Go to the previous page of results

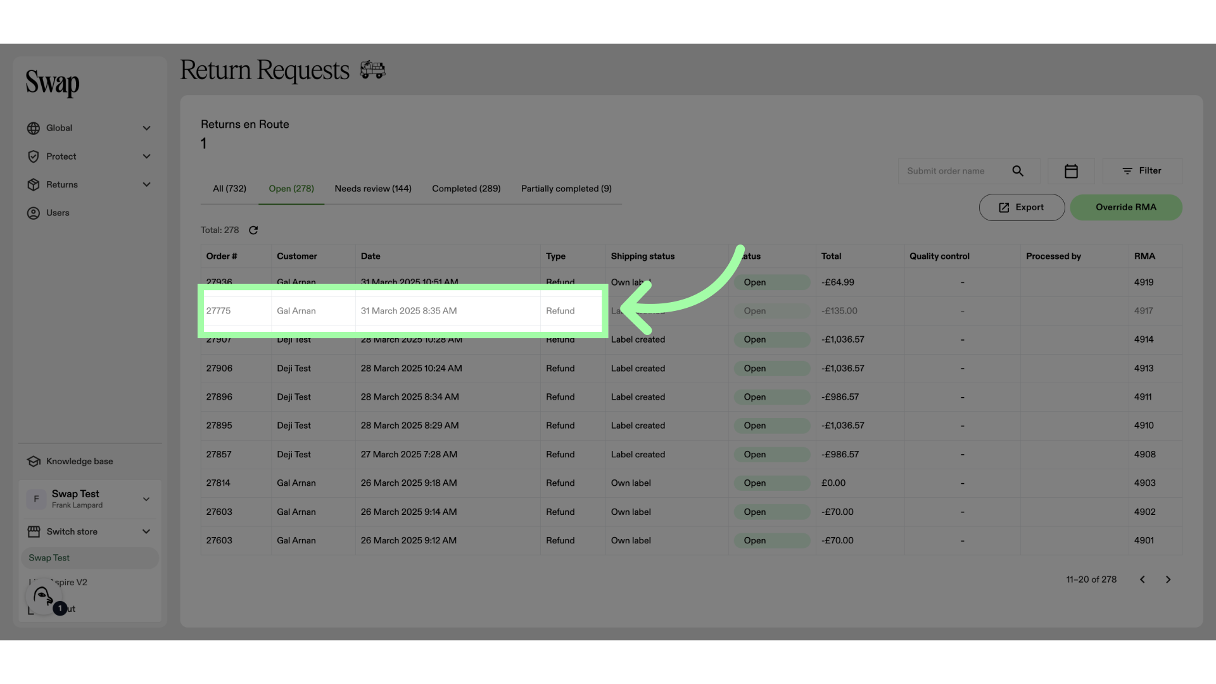pyautogui.click(x=1143, y=579)
